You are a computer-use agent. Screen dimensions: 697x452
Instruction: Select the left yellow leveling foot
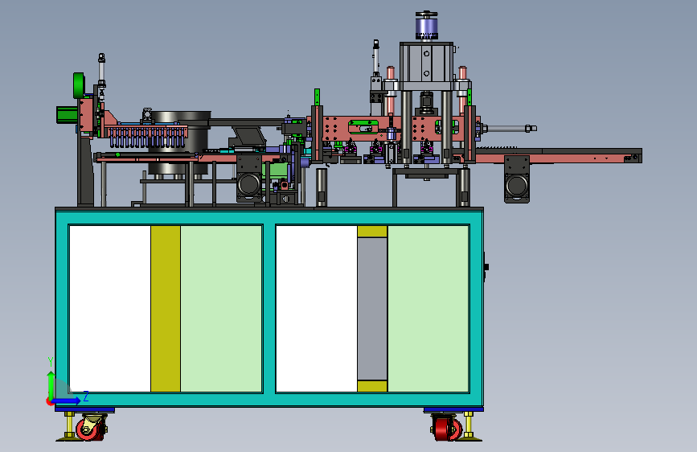click(69, 427)
